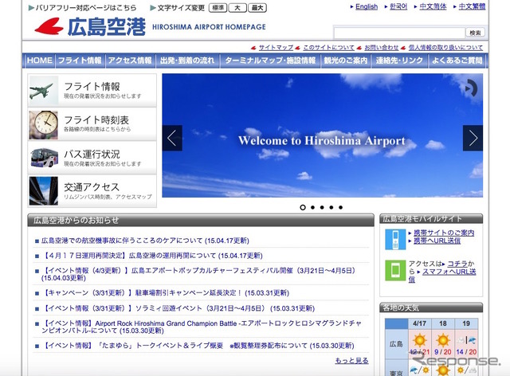Switch language to 中文简体
The width and height of the screenshot is (510, 376).
pos(433,6)
